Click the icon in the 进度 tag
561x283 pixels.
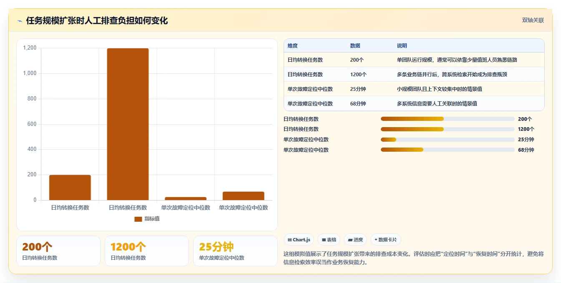(x=350, y=240)
